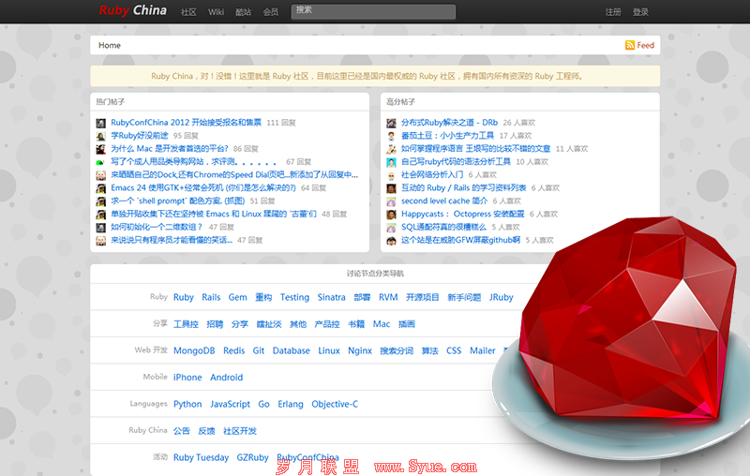Click the Feed RSS icon
The image size is (750, 476).
pyautogui.click(x=629, y=45)
